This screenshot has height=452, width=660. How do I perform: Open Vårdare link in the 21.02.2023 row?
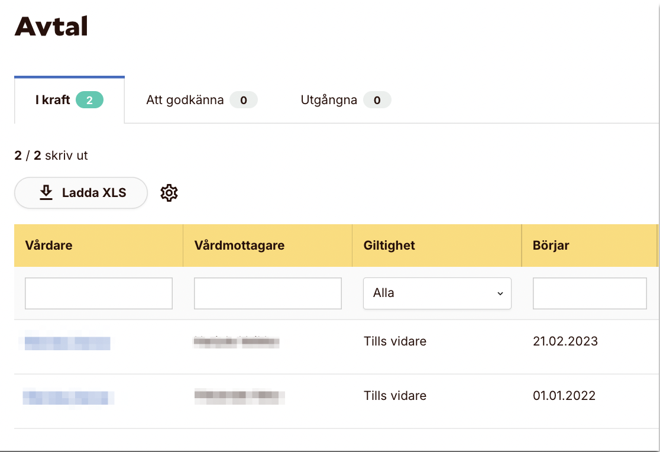coord(67,343)
